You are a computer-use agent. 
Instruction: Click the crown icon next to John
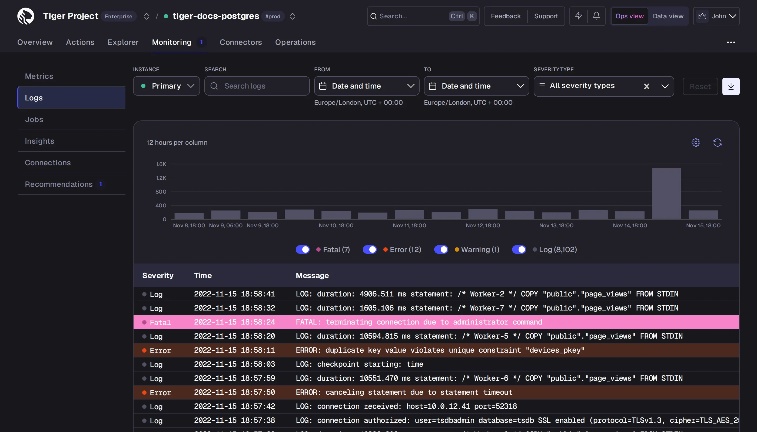(702, 16)
